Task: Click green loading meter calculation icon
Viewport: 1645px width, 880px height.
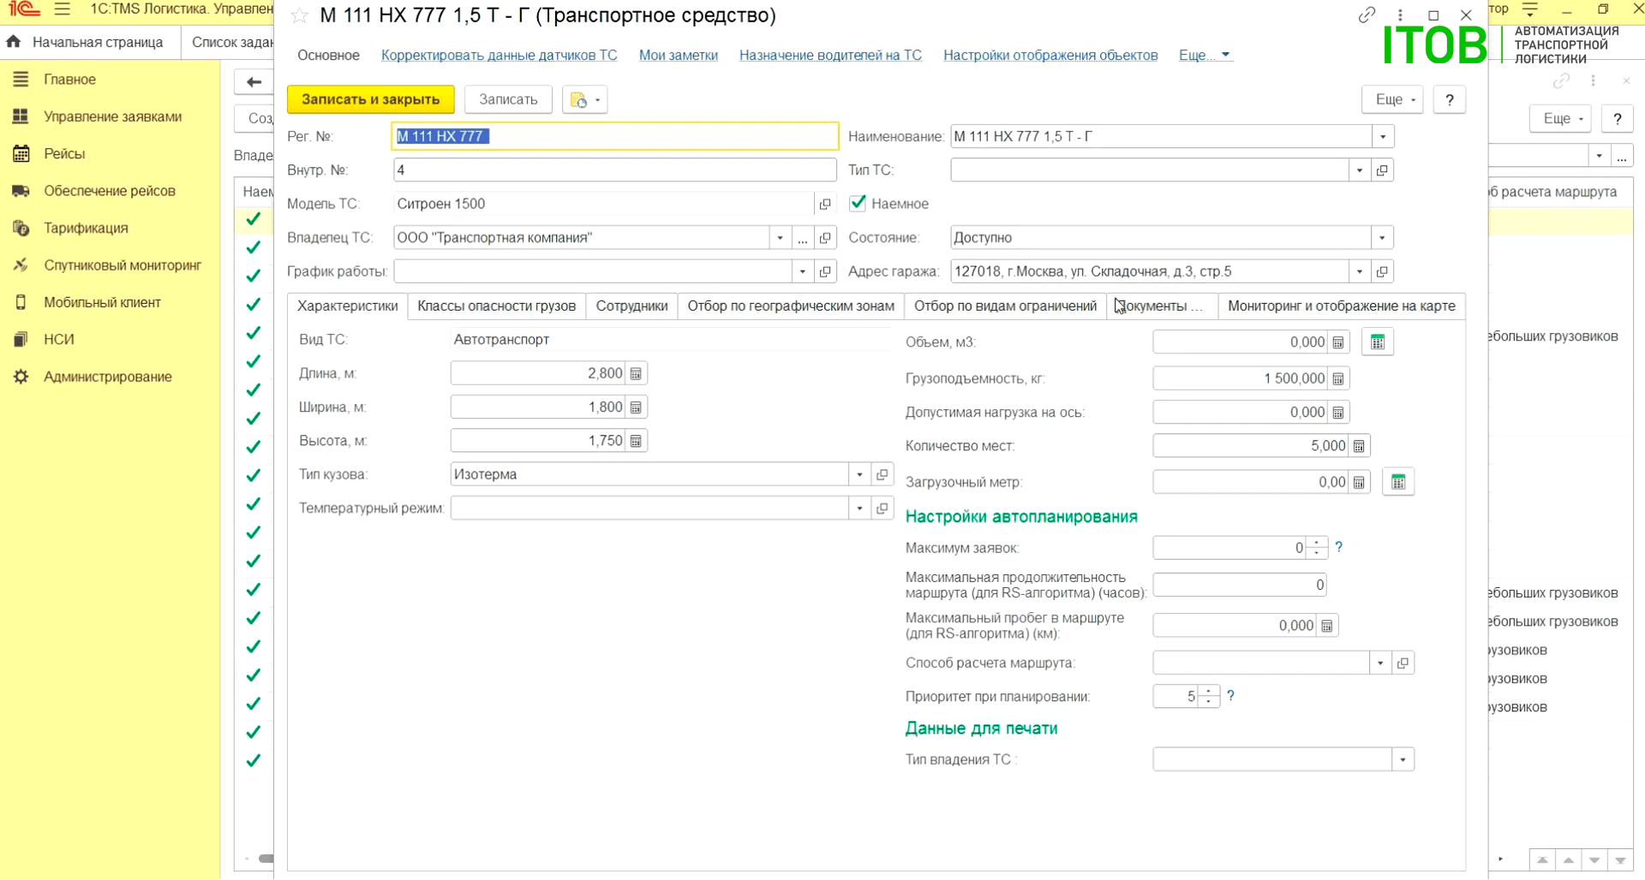Action: [x=1398, y=482]
